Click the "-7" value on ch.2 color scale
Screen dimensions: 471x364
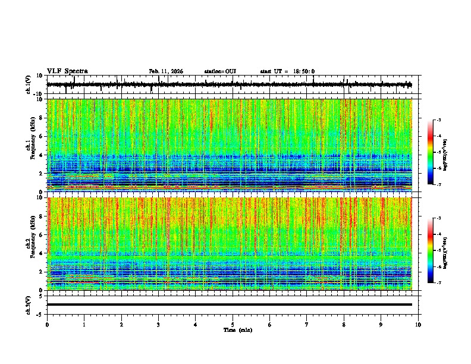[x=439, y=283]
